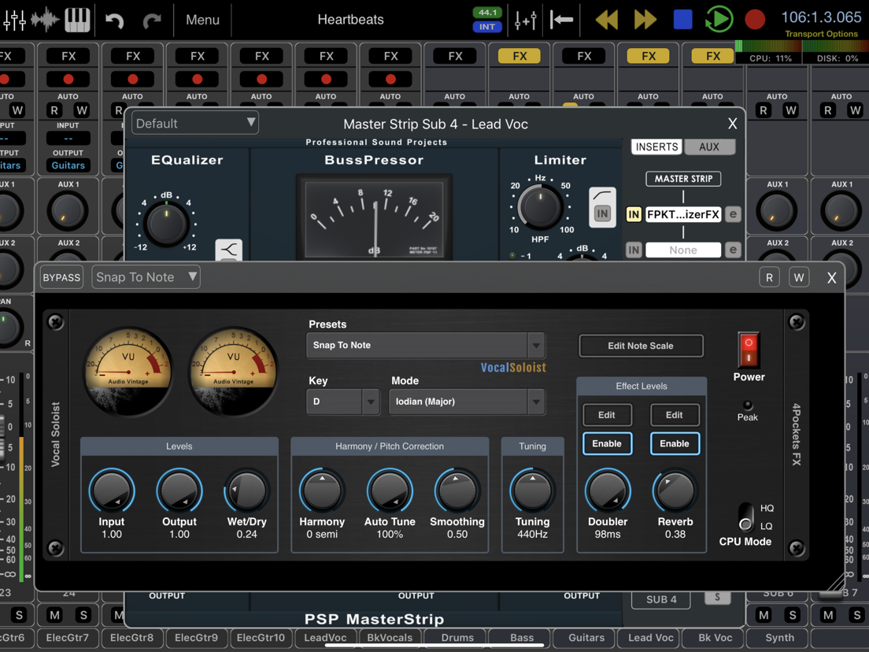Fast forward the transport
Image resolution: width=869 pixels, height=652 pixels.
(x=645, y=20)
